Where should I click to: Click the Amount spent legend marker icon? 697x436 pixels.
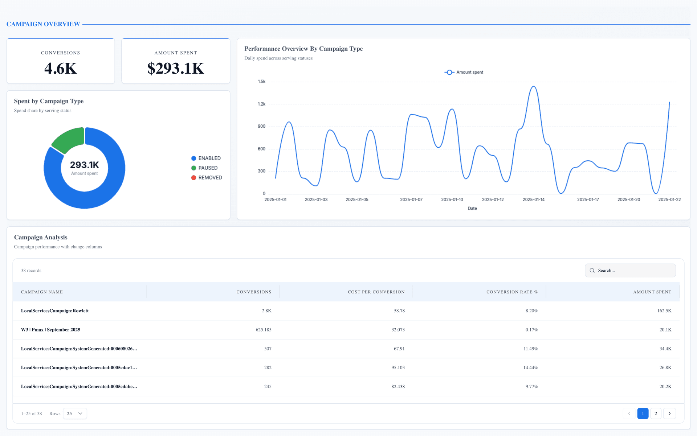click(449, 73)
